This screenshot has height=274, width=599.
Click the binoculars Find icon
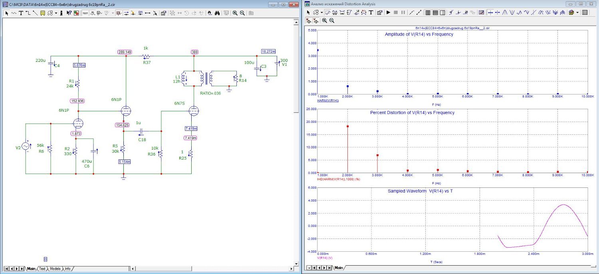(217, 13)
